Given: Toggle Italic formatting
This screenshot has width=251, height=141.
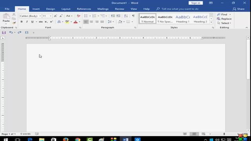Looking at the screenshot, I should click(27, 22).
